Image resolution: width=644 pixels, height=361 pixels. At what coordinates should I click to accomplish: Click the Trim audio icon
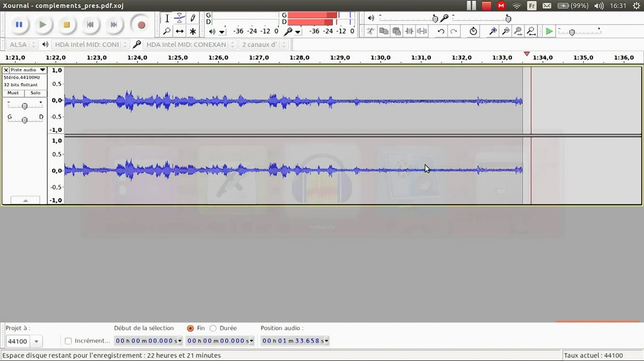click(409, 31)
